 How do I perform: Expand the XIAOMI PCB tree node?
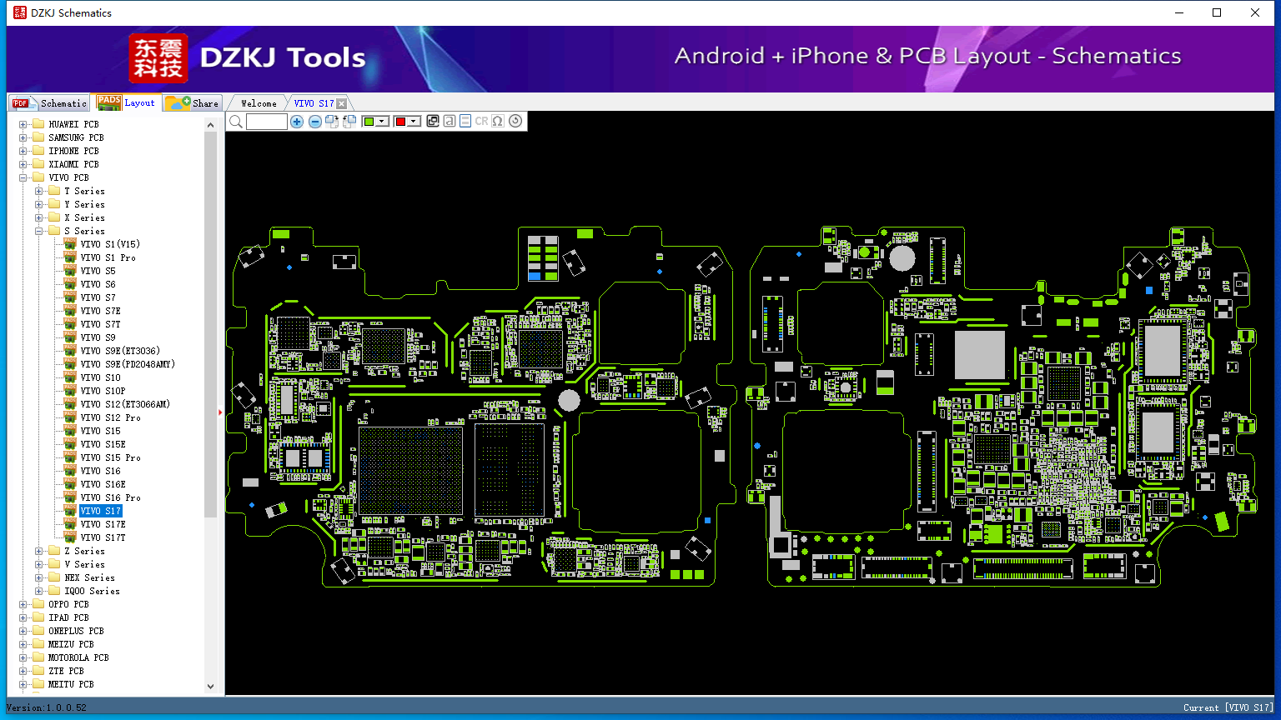(23, 164)
